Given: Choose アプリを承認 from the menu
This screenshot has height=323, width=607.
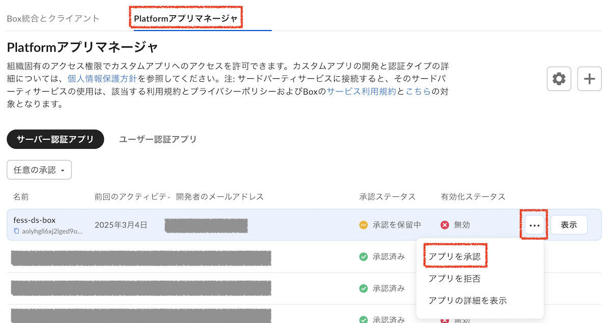Looking at the screenshot, I should point(454,256).
